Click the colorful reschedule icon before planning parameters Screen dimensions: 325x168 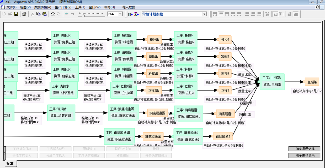[136, 14]
